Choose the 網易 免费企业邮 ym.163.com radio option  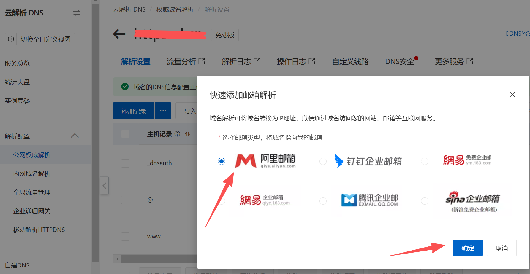point(425,161)
